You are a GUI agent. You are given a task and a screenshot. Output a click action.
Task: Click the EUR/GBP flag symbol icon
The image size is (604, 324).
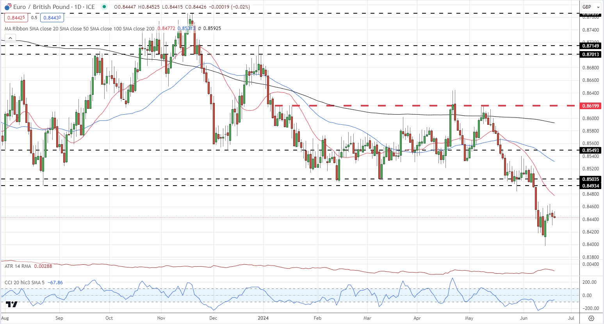pos(7,7)
